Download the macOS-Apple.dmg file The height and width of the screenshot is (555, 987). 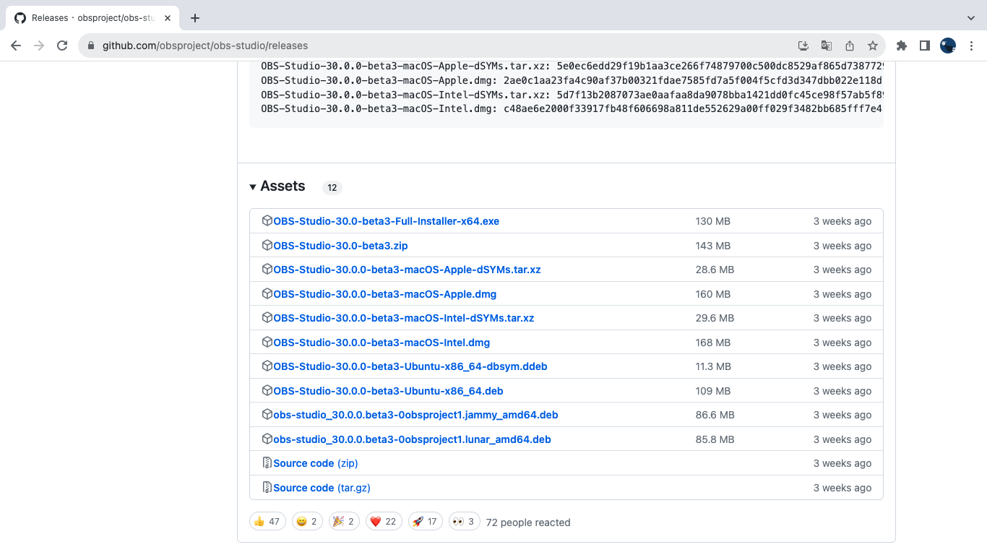(x=384, y=294)
